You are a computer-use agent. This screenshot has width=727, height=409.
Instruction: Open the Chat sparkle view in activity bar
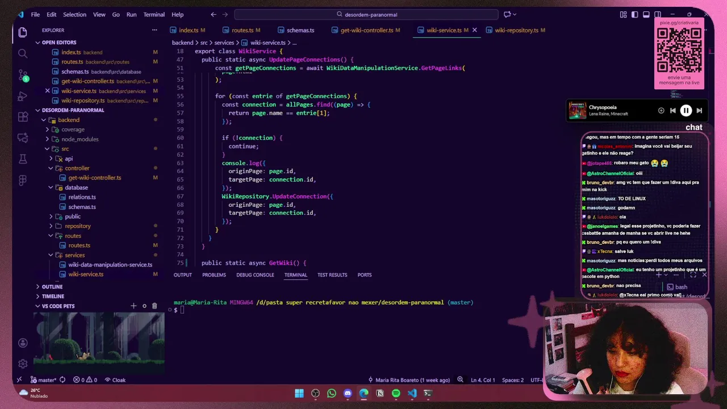click(23, 138)
